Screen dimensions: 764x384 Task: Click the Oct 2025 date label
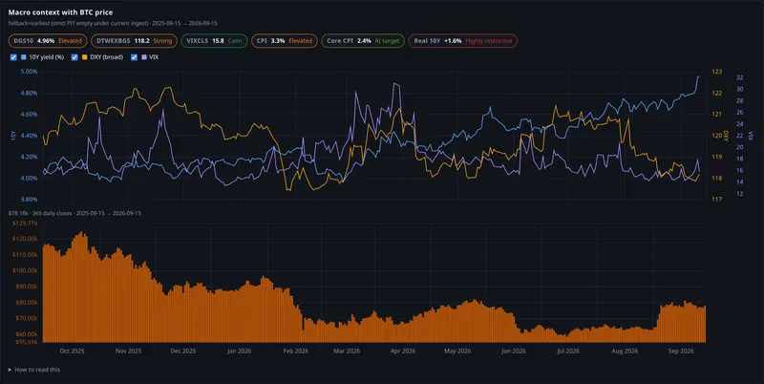pos(72,351)
